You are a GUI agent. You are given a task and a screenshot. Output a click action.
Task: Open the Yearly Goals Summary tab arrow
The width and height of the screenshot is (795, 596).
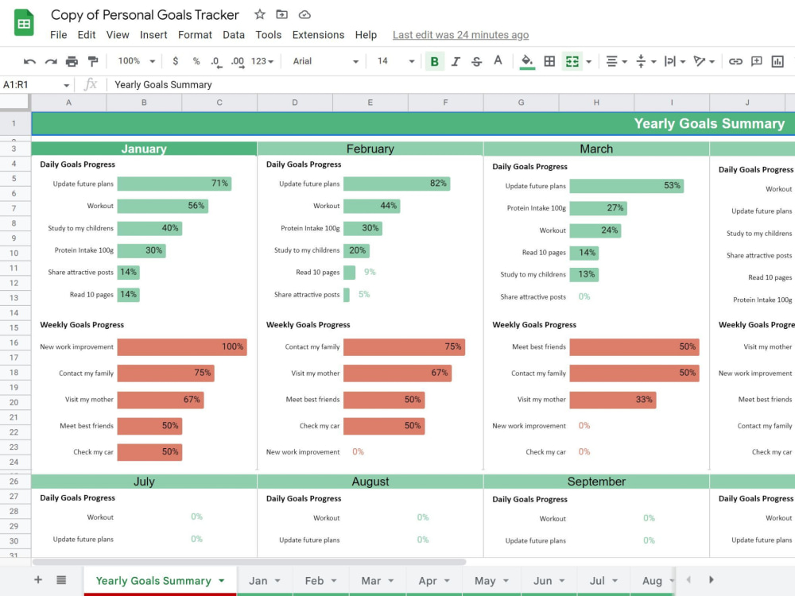click(222, 581)
